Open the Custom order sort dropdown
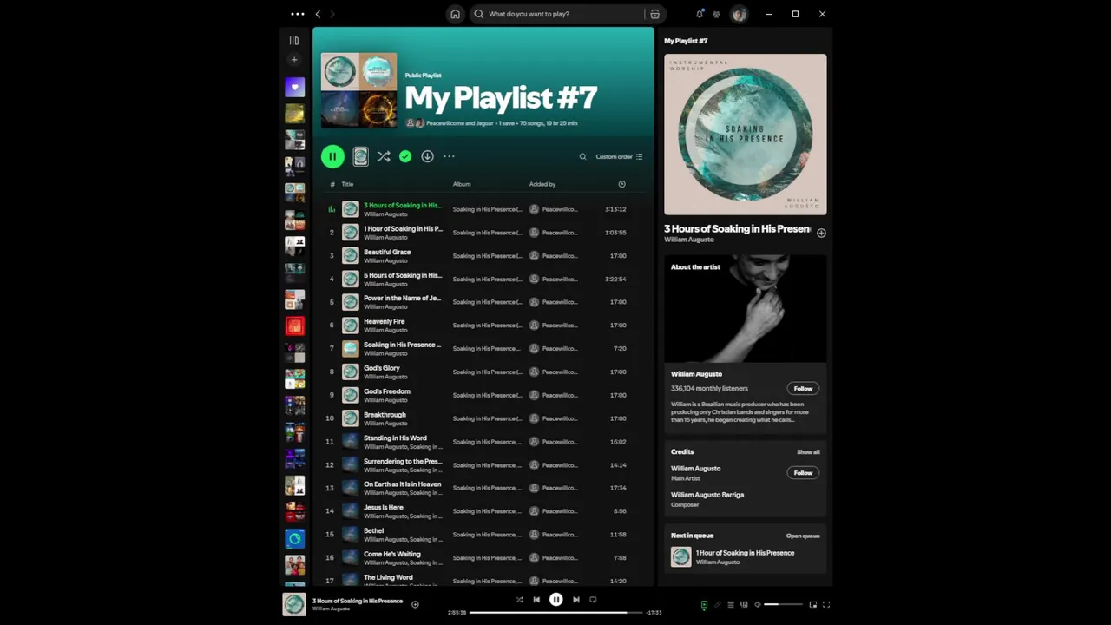Screen dimensions: 1111x625 pyautogui.click(x=619, y=157)
